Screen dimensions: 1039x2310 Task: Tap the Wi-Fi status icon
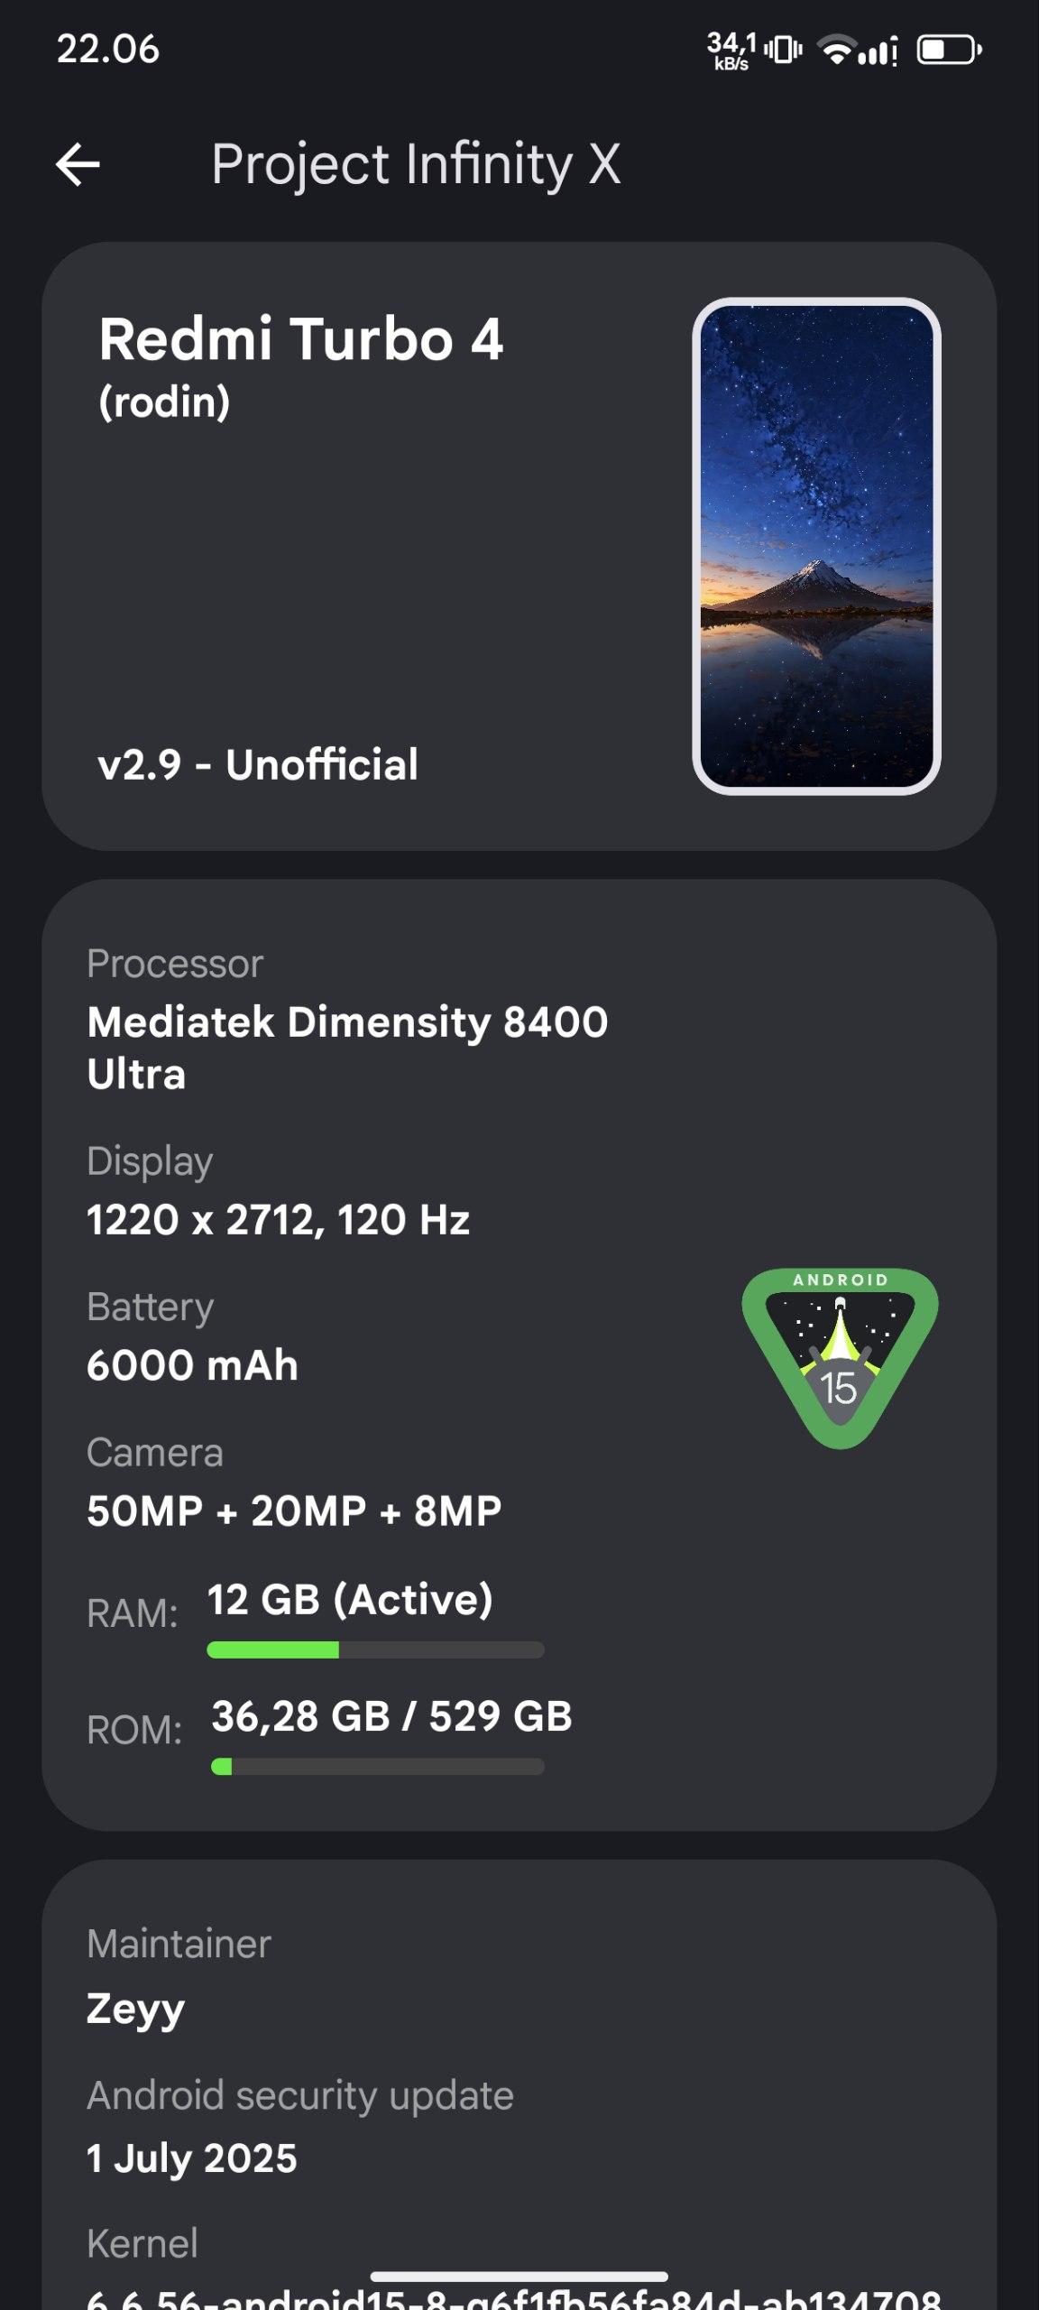(836, 50)
